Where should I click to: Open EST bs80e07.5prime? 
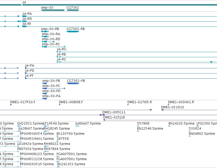click(88, 124)
